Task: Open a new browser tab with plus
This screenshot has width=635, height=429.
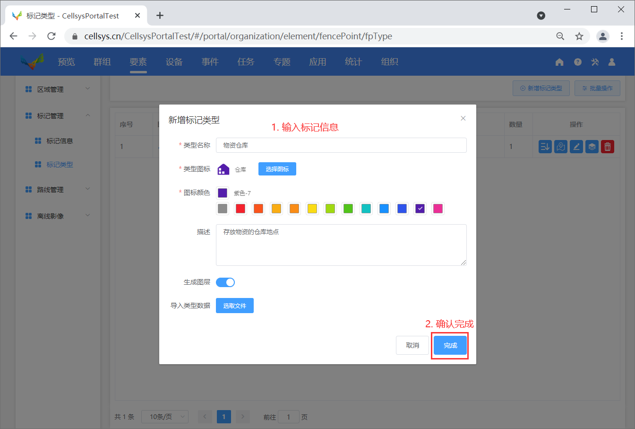Action: pos(160,16)
